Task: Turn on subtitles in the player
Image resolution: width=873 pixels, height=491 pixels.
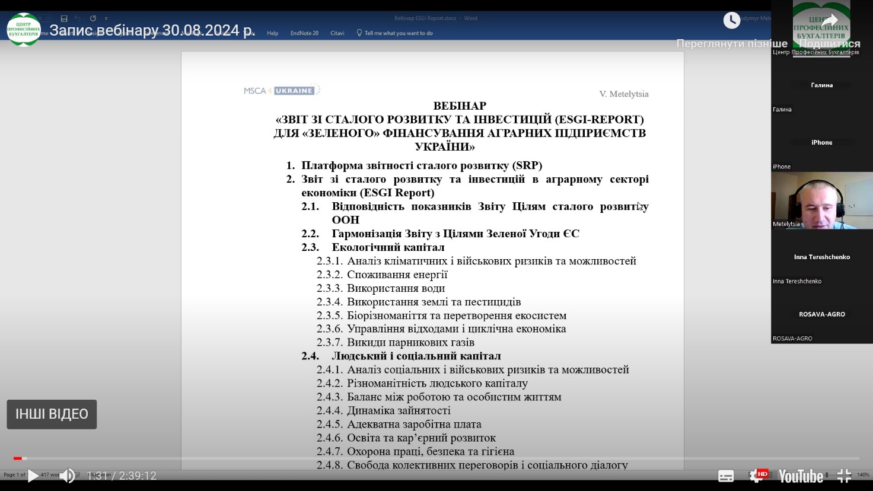Action: click(726, 476)
